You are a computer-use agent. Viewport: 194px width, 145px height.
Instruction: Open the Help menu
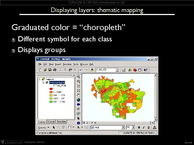pyautogui.click(x=92, y=64)
